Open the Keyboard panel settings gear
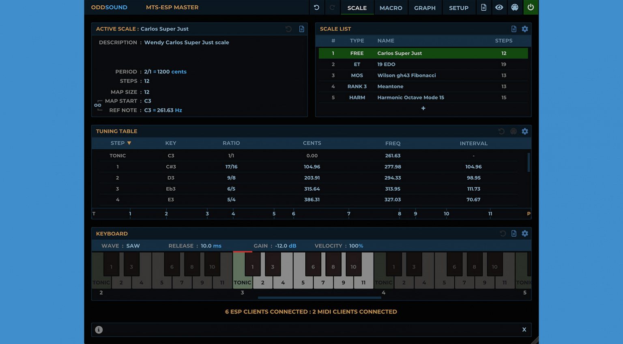 (525, 233)
